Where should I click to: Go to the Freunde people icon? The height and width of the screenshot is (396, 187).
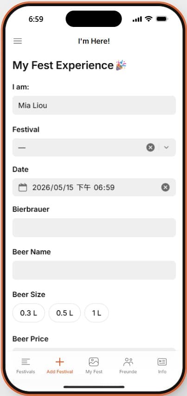tap(128, 362)
